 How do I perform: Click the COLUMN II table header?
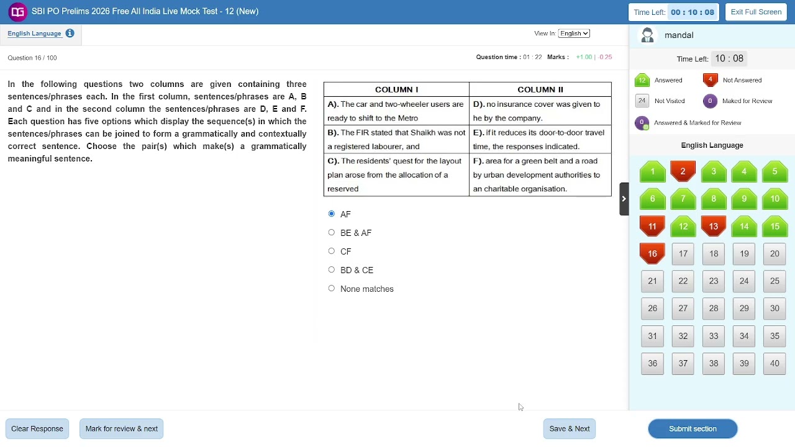pyautogui.click(x=540, y=89)
